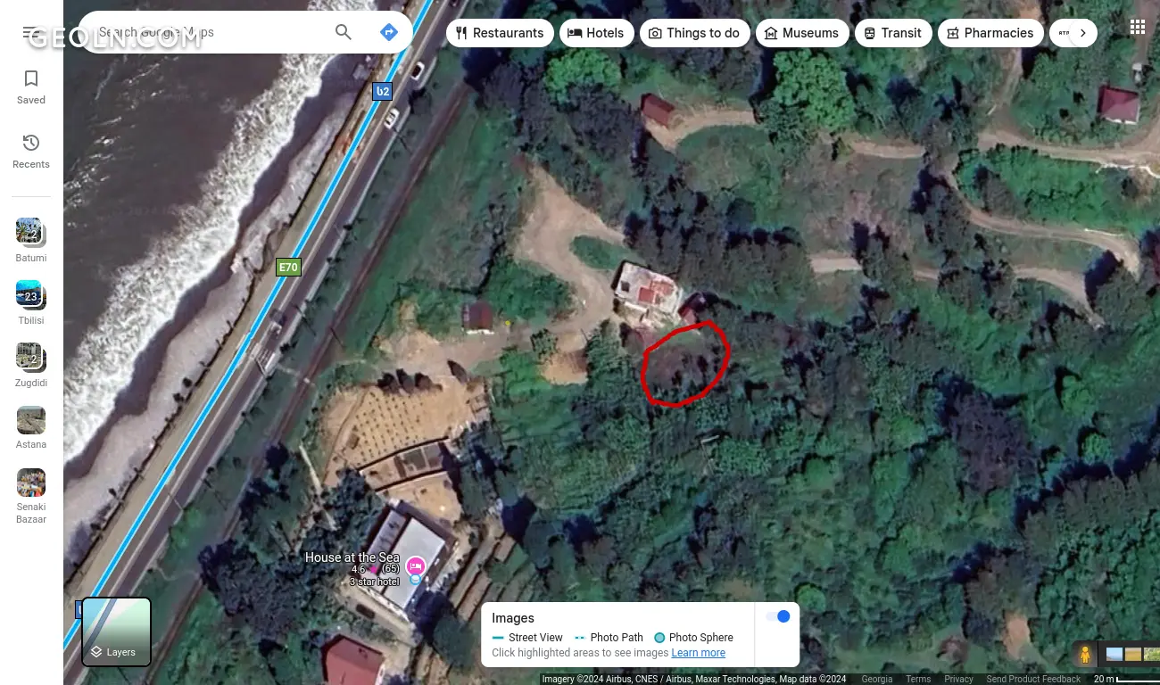Open the Recents history panel
1160x685 pixels.
[31, 151]
